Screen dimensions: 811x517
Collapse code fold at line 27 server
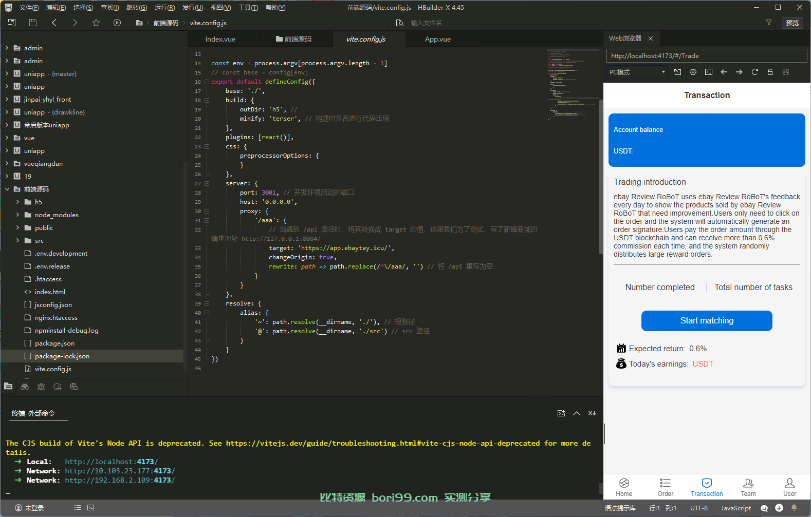pos(207,183)
